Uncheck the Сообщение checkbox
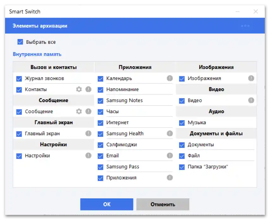This screenshot has width=270, height=220. (19, 112)
